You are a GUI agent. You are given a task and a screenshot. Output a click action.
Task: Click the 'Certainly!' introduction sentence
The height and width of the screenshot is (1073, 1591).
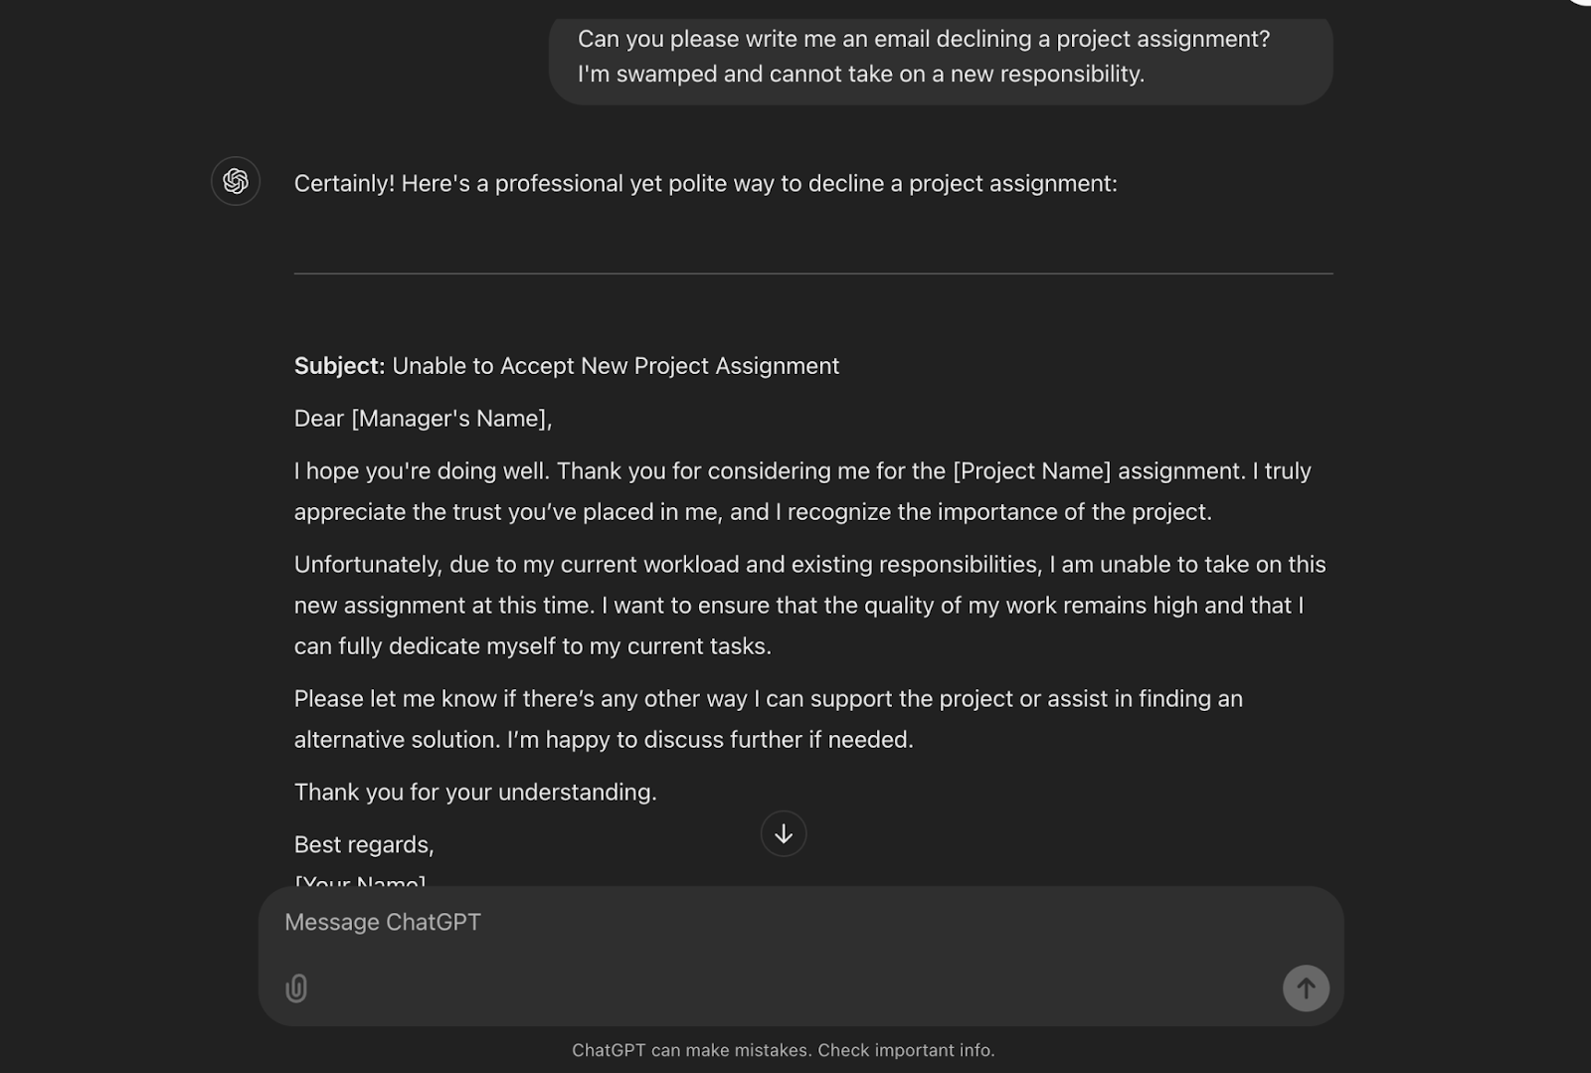[x=706, y=183]
